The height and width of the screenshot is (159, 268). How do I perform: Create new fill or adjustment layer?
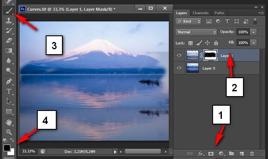221,154
